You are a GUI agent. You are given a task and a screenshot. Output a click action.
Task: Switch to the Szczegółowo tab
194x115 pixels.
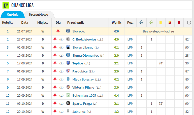[x=39, y=14]
